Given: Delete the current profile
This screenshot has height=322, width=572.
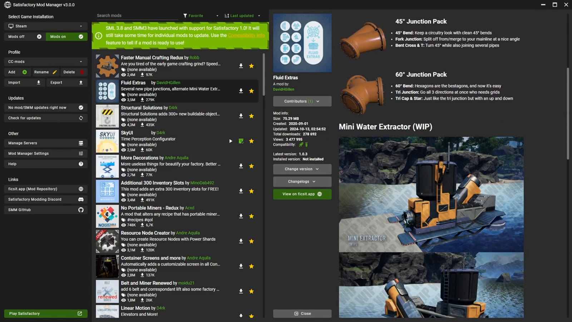Looking at the screenshot, I should pyautogui.click(x=74, y=72).
